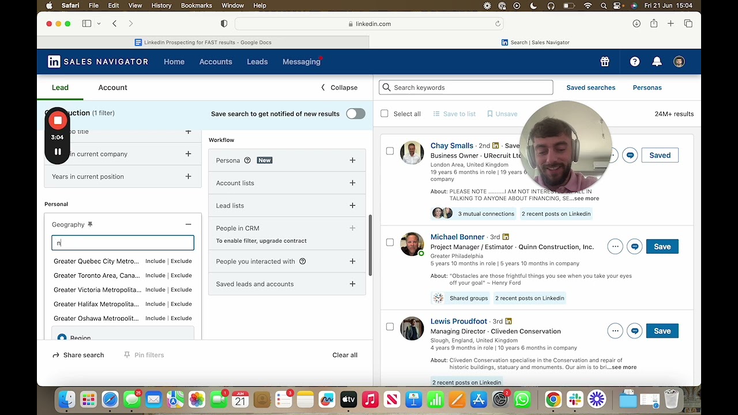Open the profile avatar menu
Viewport: 738px width, 415px height.
point(679,62)
